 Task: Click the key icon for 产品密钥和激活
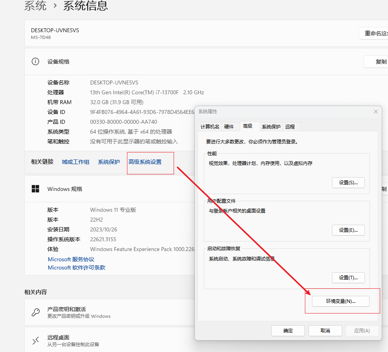[36, 312]
